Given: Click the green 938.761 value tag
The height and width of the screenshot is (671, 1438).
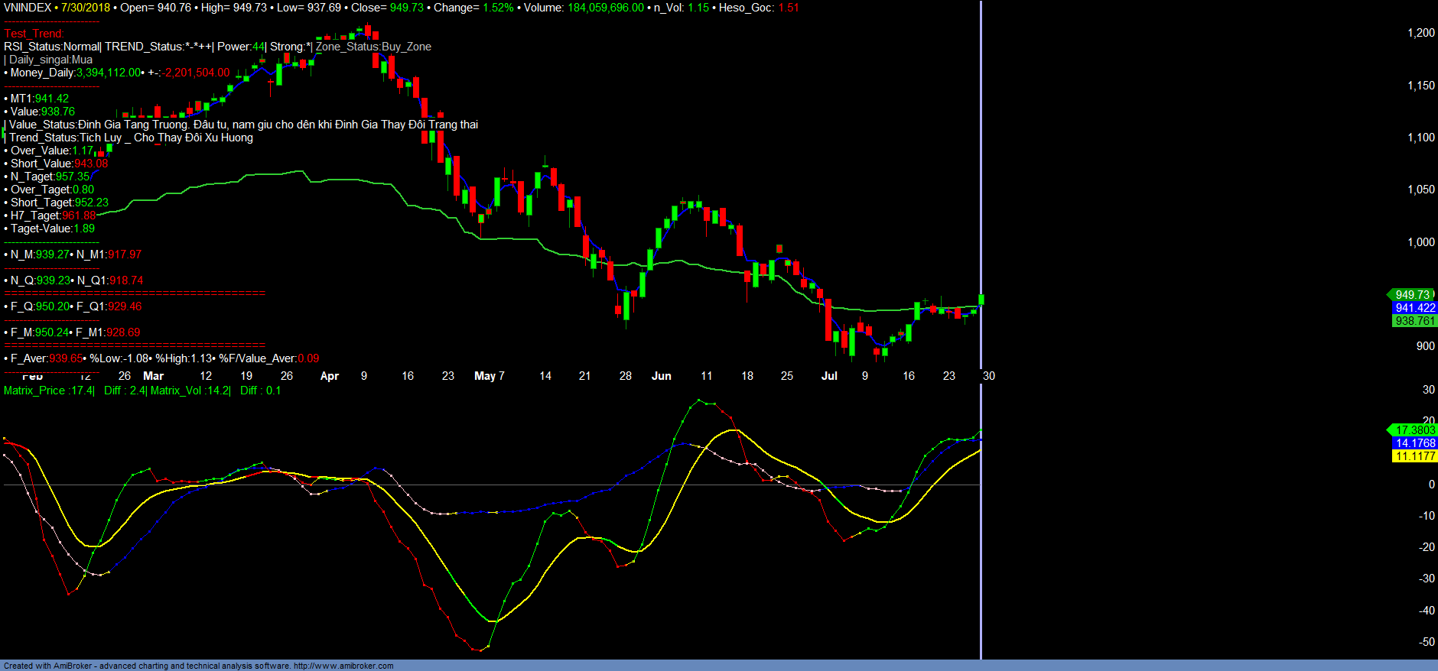Looking at the screenshot, I should 1414,321.
